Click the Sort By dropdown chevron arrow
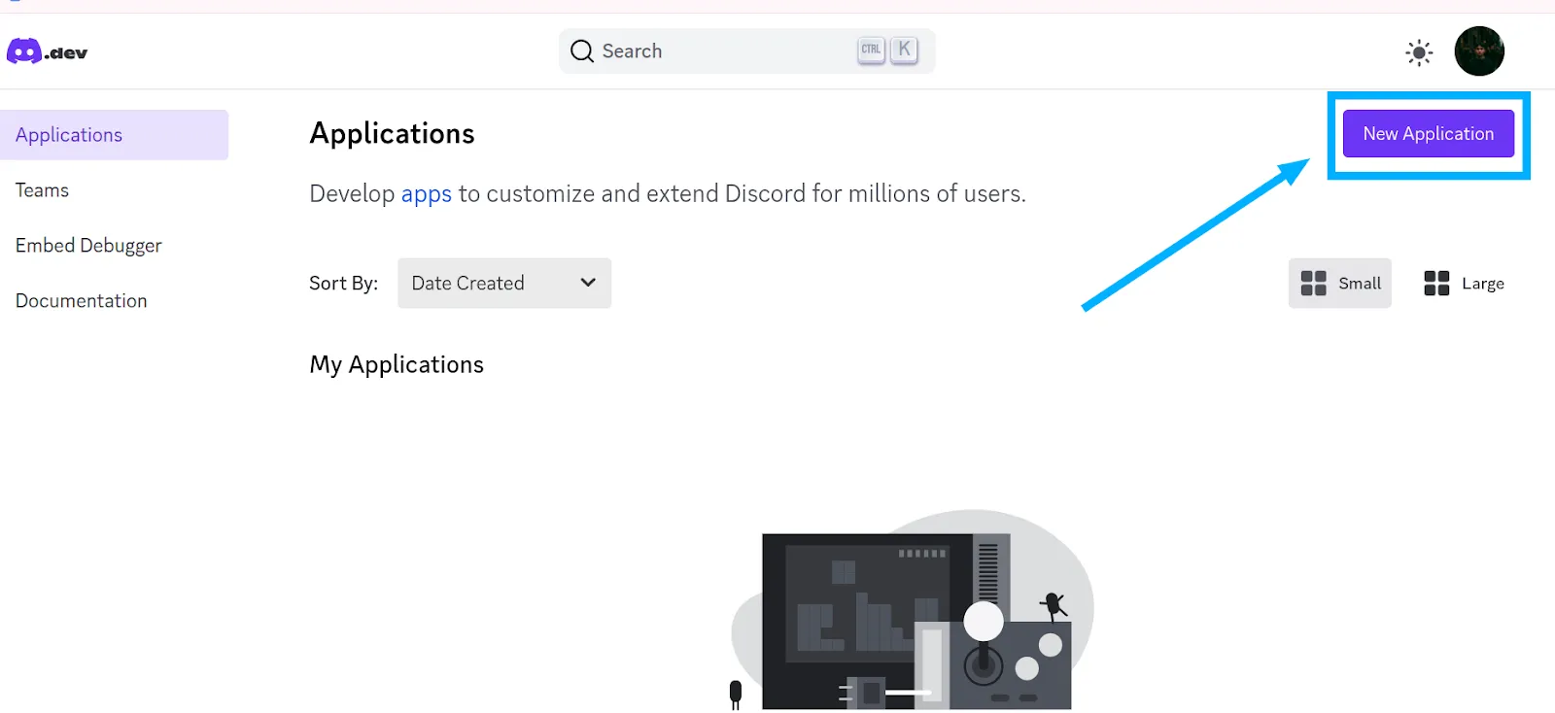 point(588,283)
